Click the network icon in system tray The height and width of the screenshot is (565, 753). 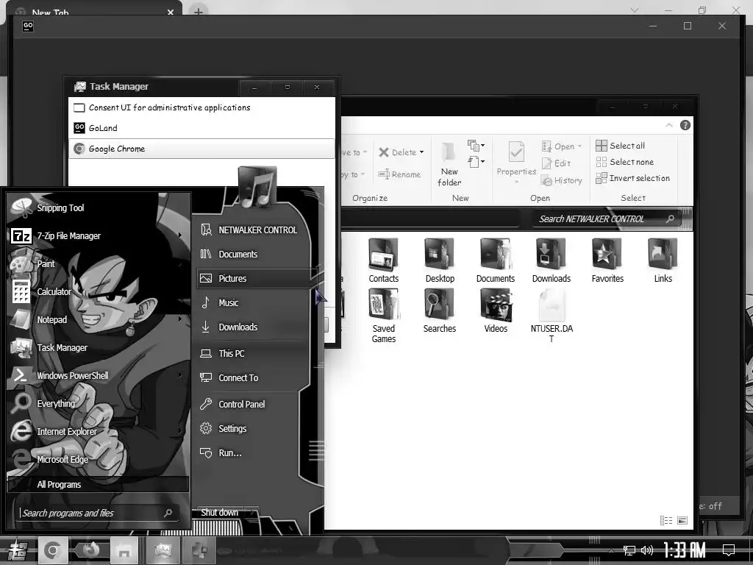[629, 550]
